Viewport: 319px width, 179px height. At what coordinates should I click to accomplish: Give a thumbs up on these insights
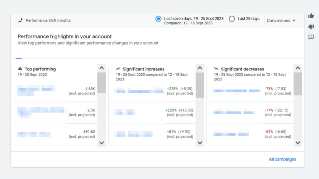point(311,16)
